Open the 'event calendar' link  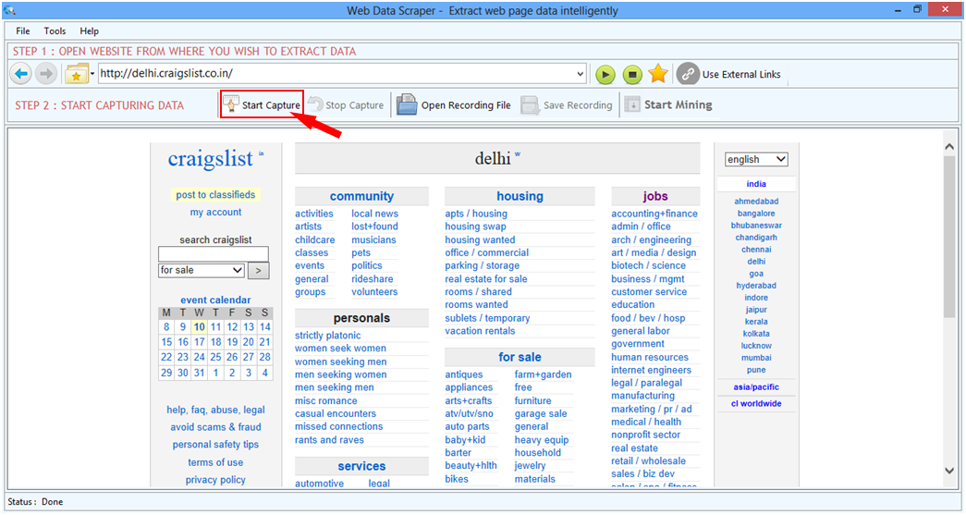coord(215,300)
